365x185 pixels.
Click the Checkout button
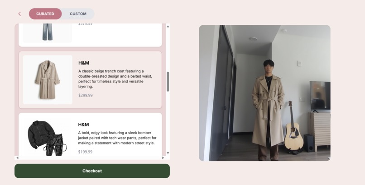[92, 171]
